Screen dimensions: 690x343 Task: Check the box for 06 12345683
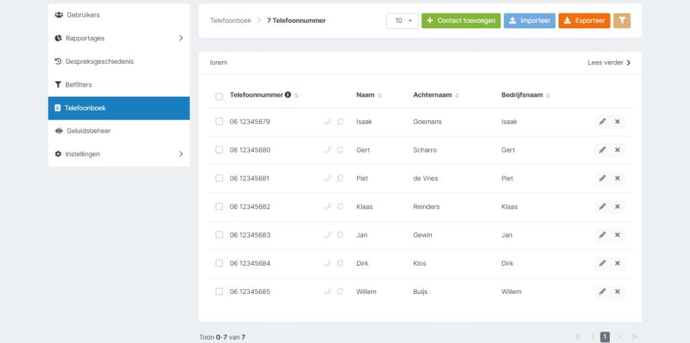[x=219, y=235]
